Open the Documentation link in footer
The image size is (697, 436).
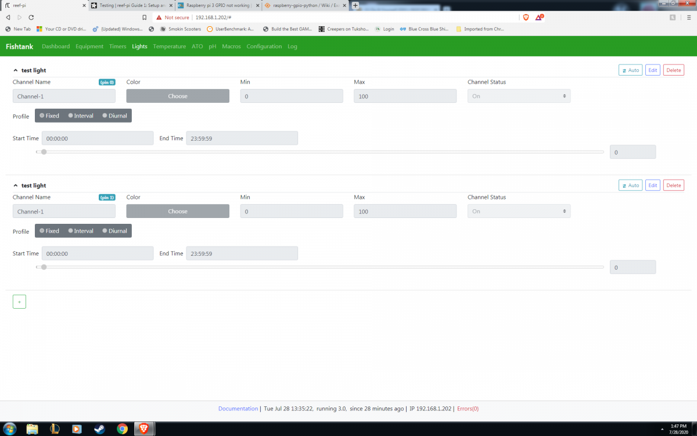tap(238, 409)
